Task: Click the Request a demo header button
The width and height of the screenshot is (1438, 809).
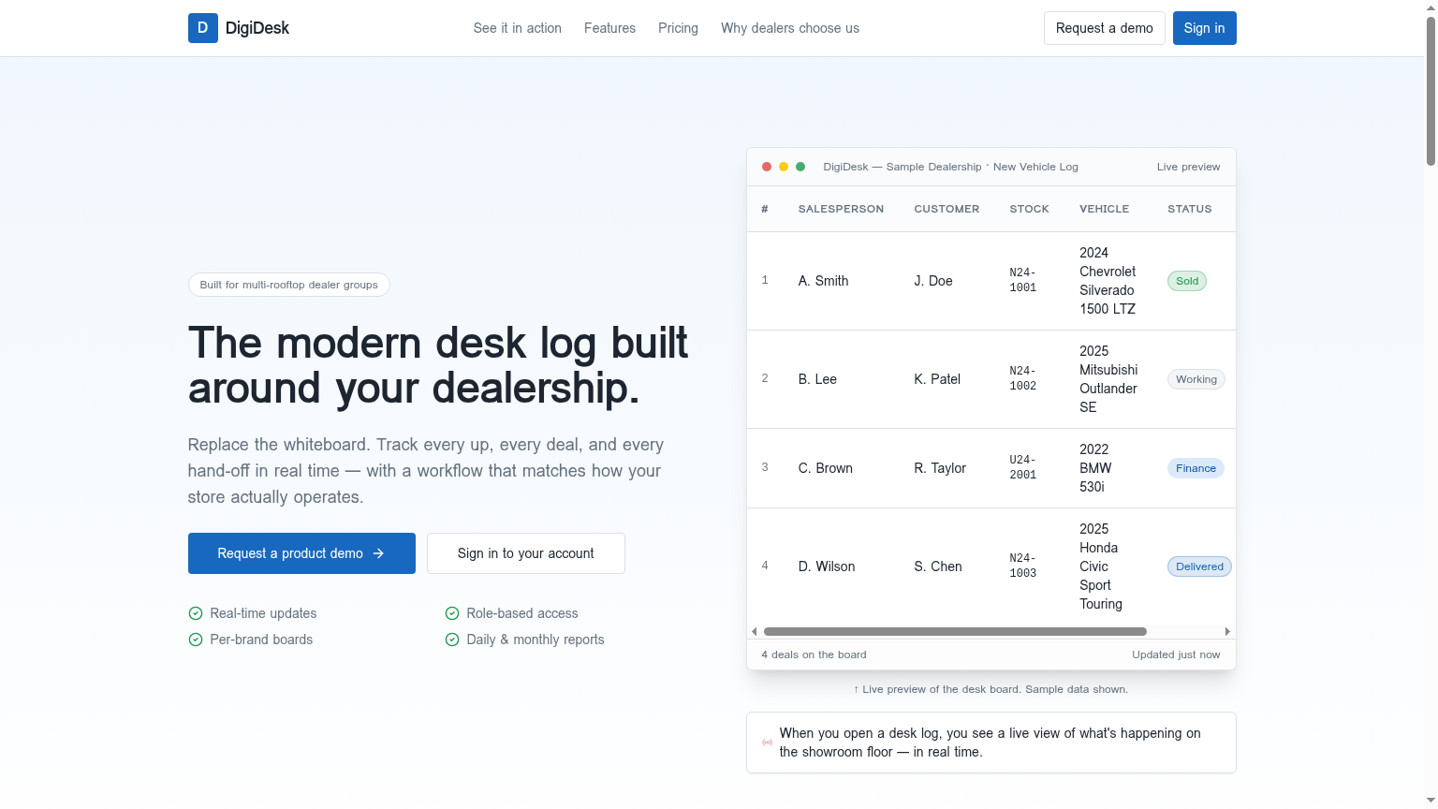Action: pos(1105,28)
